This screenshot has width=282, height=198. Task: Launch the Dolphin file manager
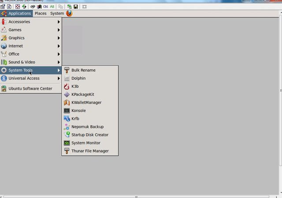90,78
